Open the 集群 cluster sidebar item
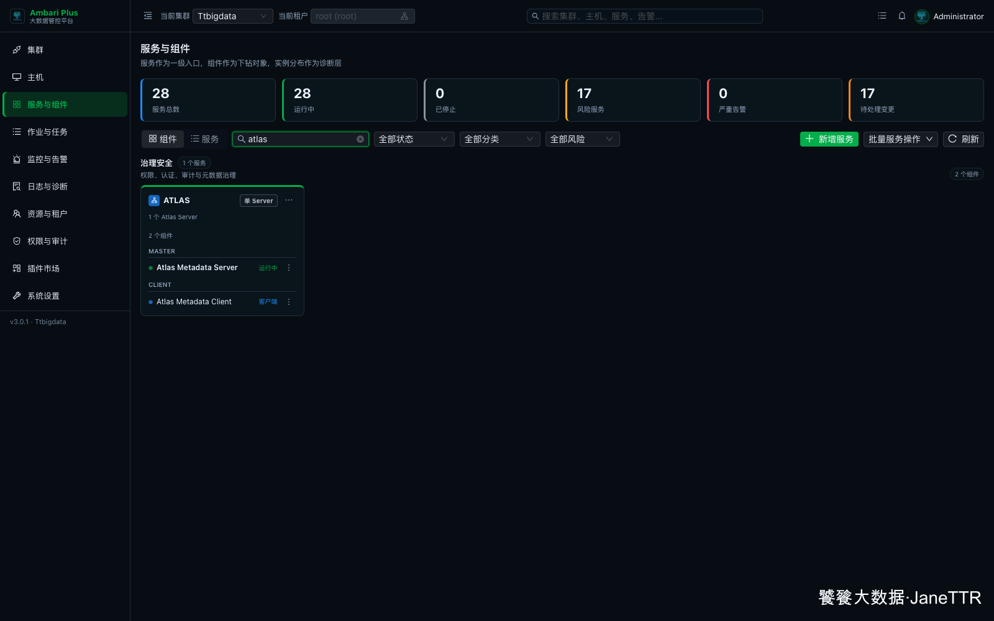This screenshot has height=621, width=994. 65,50
